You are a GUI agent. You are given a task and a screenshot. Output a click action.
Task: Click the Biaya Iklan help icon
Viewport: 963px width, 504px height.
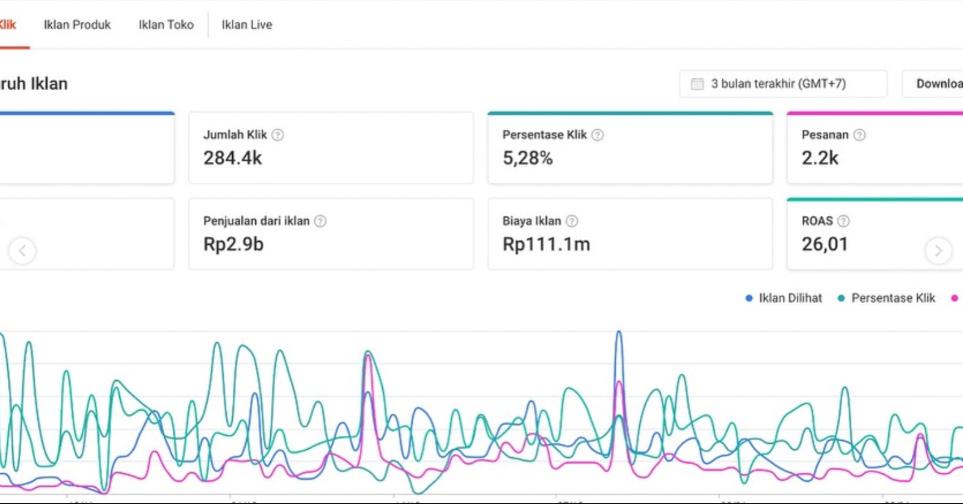coord(572,221)
